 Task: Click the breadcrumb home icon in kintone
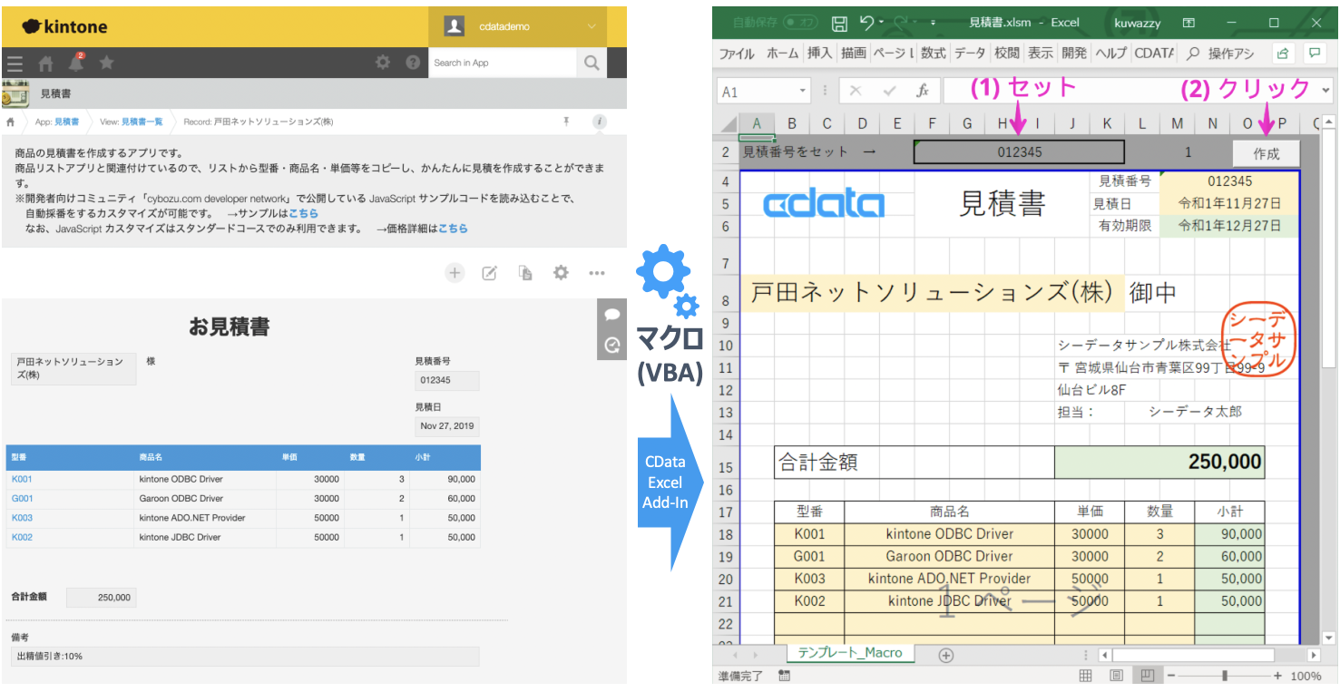[11, 122]
